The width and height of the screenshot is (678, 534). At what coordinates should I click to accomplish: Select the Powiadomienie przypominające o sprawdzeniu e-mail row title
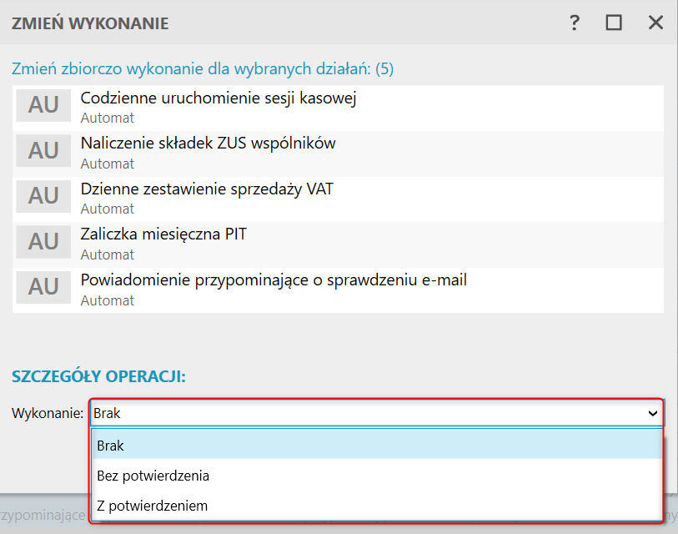pyautogui.click(x=274, y=280)
